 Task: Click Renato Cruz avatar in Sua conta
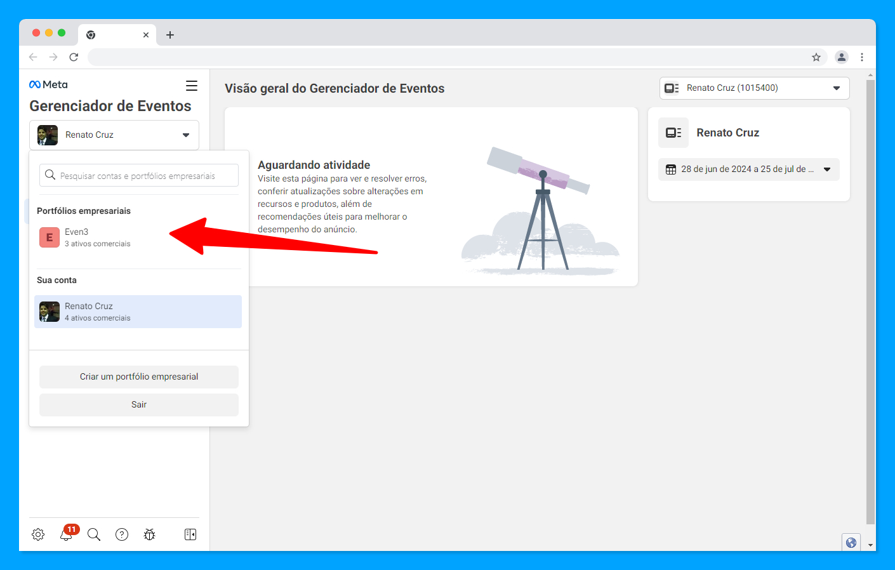coord(50,312)
